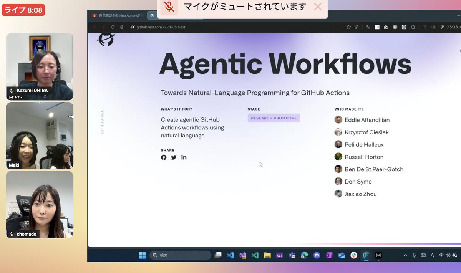461x273 pixels.
Task: Open the Windows Start menu
Action: [x=143, y=255]
